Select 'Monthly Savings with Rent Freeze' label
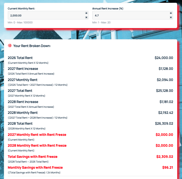This screenshot has width=182, height=179. 35,167
